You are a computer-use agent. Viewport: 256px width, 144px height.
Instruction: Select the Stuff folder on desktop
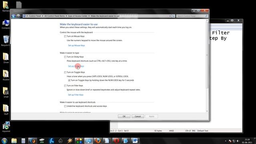(x=6, y=109)
